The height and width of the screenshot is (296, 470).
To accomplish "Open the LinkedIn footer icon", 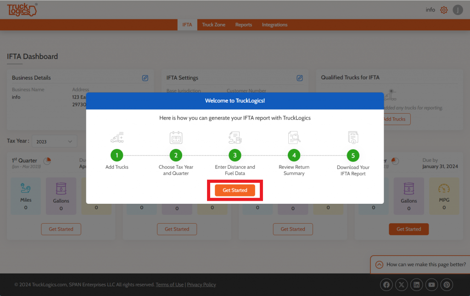I will tap(417, 285).
